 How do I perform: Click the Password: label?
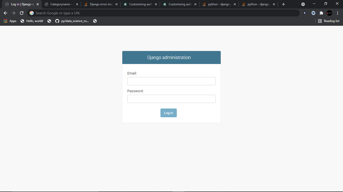point(136,91)
